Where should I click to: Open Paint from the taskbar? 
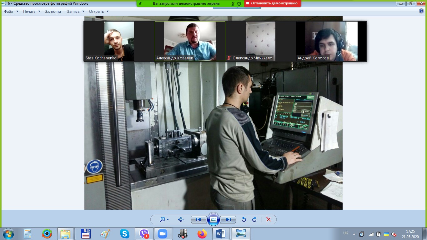(105, 234)
